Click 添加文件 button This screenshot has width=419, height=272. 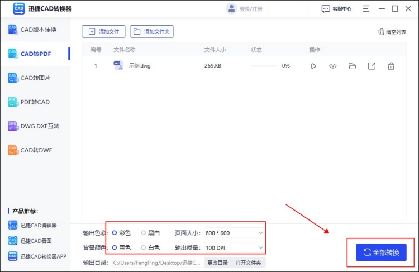(103, 31)
